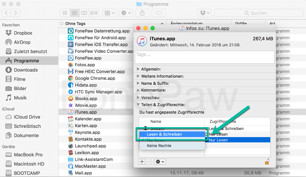The width and height of the screenshot is (306, 177).
Task: Click the Tags field in info window
Action: pyautogui.click(x=204, y=57)
